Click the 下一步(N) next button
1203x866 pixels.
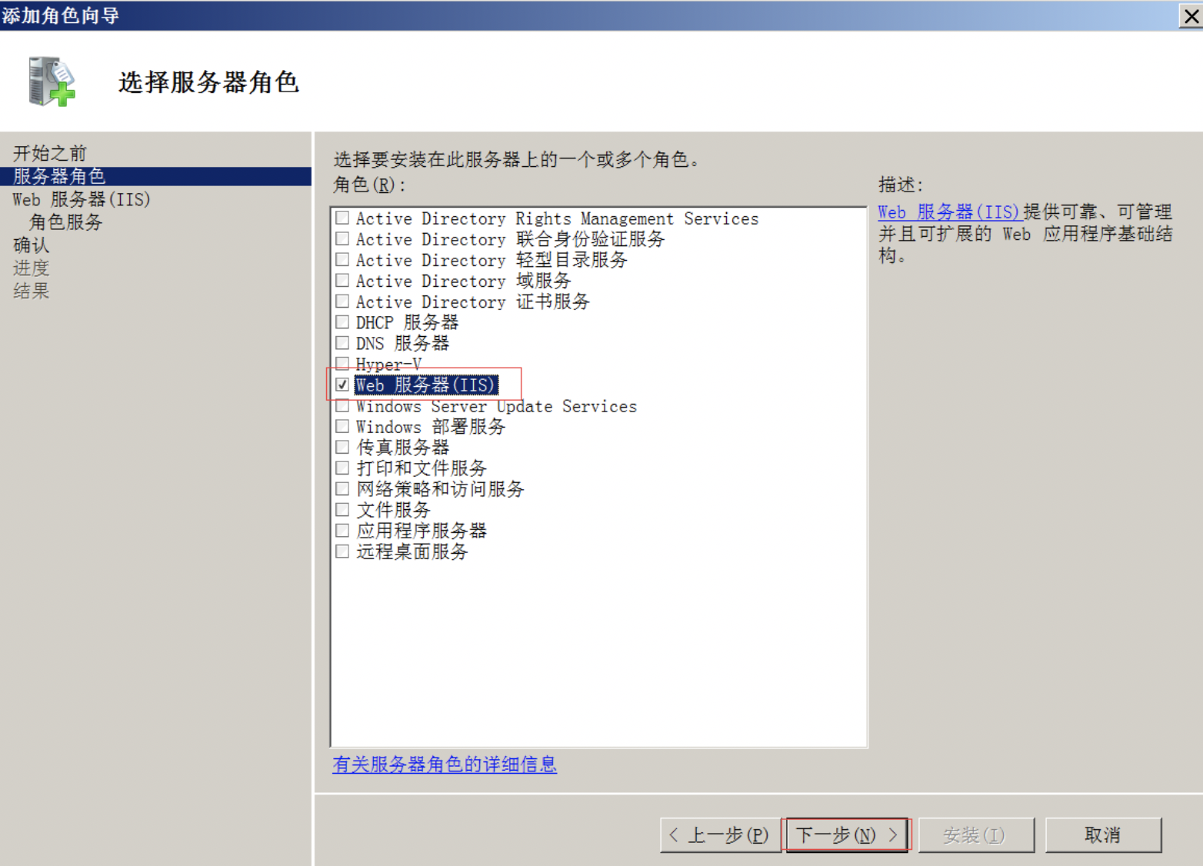(x=847, y=834)
